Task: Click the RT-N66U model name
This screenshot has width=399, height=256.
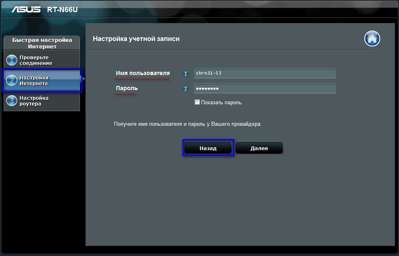Action: 62,10
